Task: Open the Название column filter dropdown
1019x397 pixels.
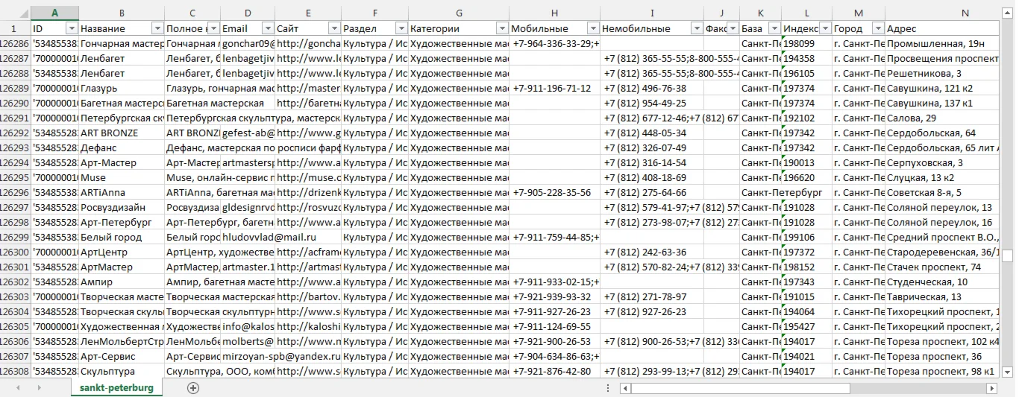Action: pos(157,28)
